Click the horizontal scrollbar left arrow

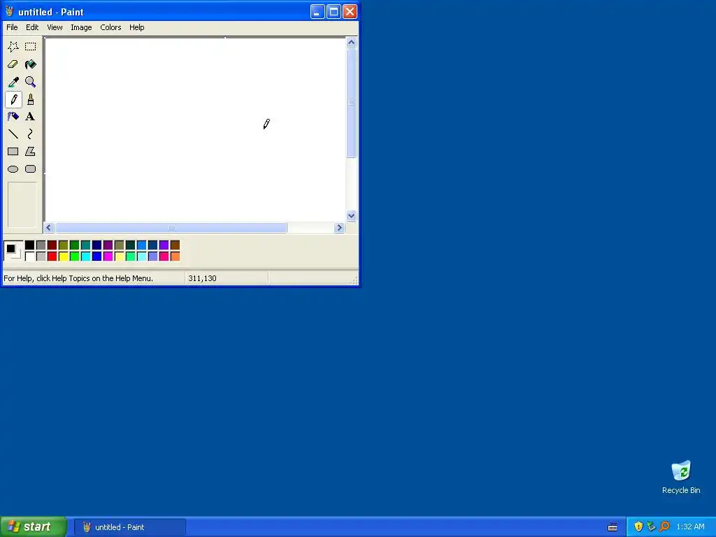point(49,227)
